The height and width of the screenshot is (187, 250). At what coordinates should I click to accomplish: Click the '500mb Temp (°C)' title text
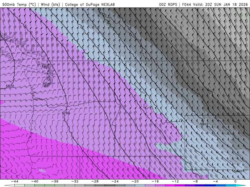19,4
